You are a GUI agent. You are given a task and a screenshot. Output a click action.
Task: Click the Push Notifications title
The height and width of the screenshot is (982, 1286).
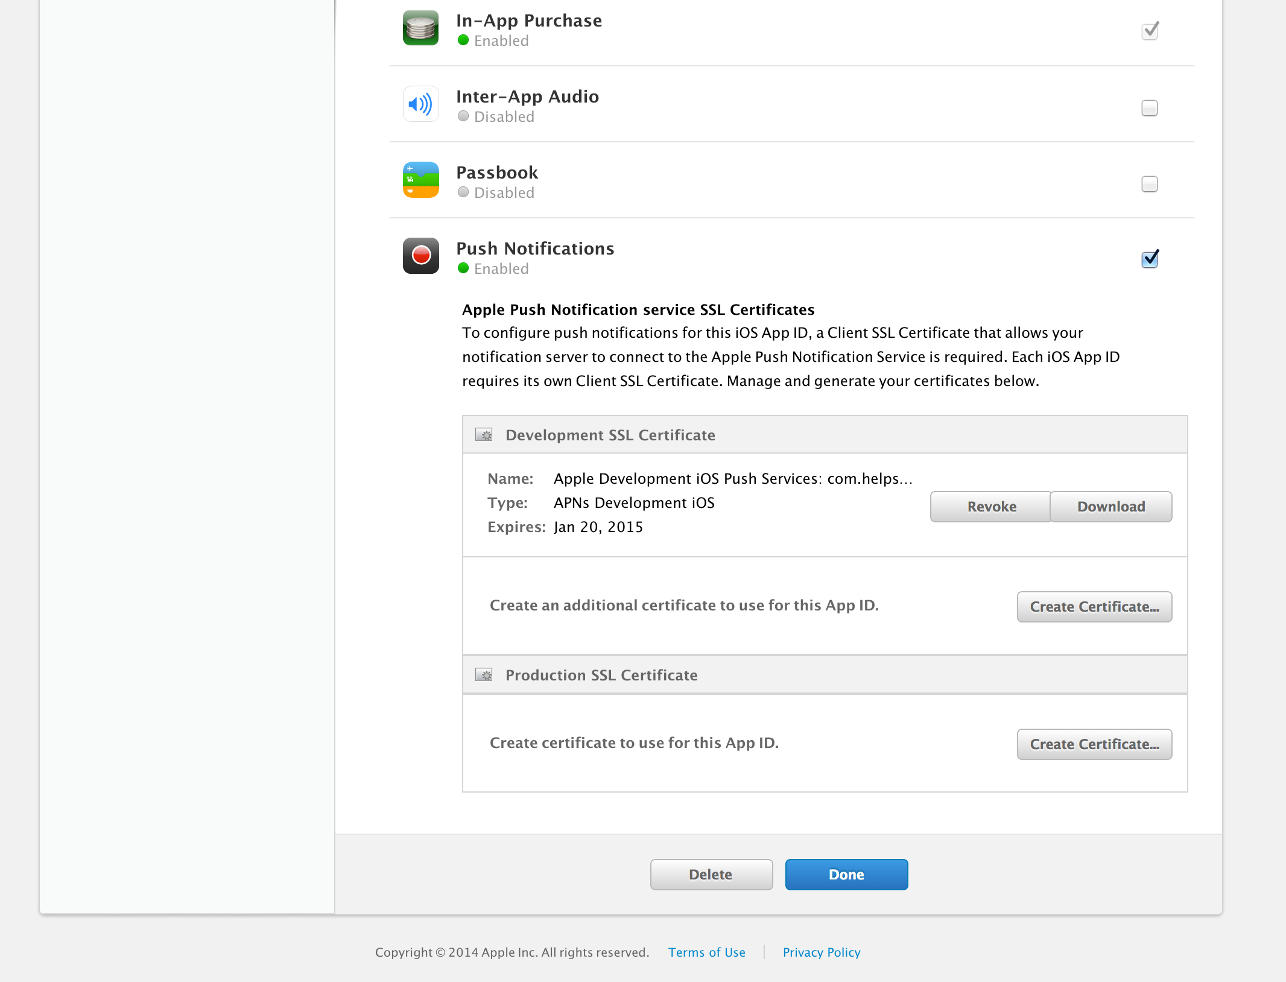pos(535,249)
